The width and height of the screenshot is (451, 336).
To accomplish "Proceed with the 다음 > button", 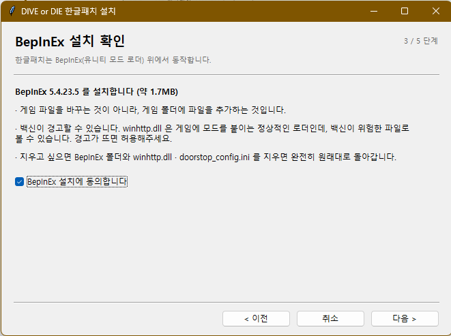I will 405,318.
